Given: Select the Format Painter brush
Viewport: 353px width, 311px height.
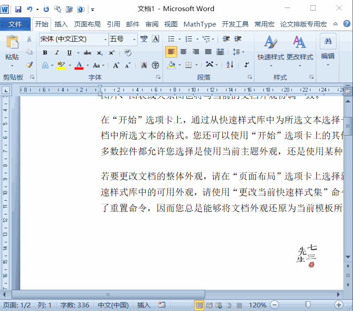Looking at the screenshot, I should 29,65.
